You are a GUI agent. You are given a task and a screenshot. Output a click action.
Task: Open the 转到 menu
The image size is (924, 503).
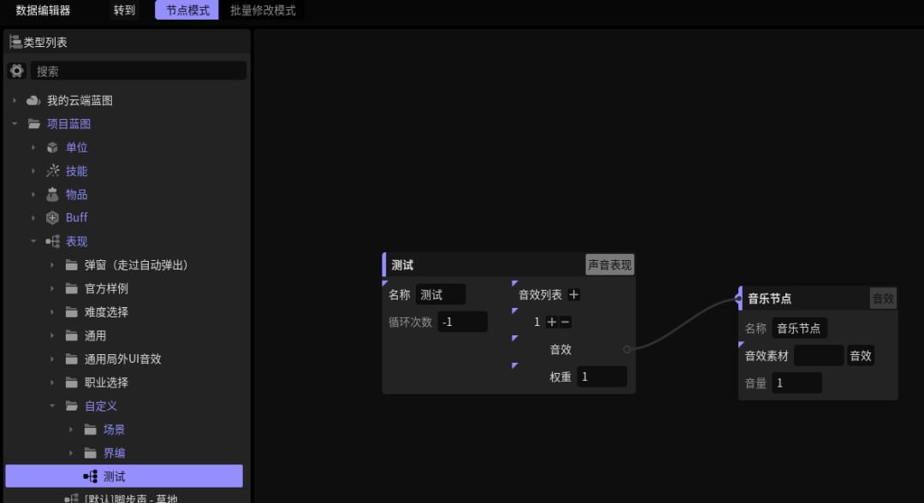pos(124,10)
